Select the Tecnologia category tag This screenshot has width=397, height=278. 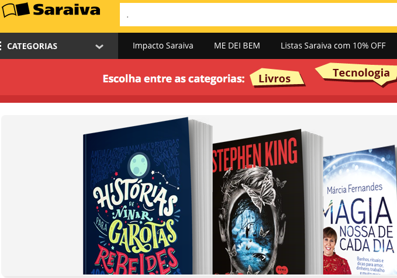pos(358,74)
